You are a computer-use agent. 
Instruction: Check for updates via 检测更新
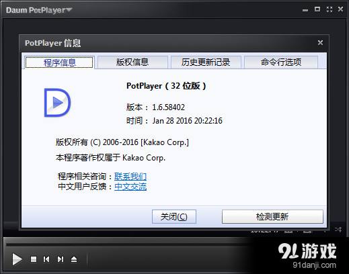point(272,216)
